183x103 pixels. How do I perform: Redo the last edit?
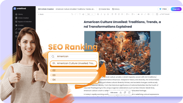76,14
